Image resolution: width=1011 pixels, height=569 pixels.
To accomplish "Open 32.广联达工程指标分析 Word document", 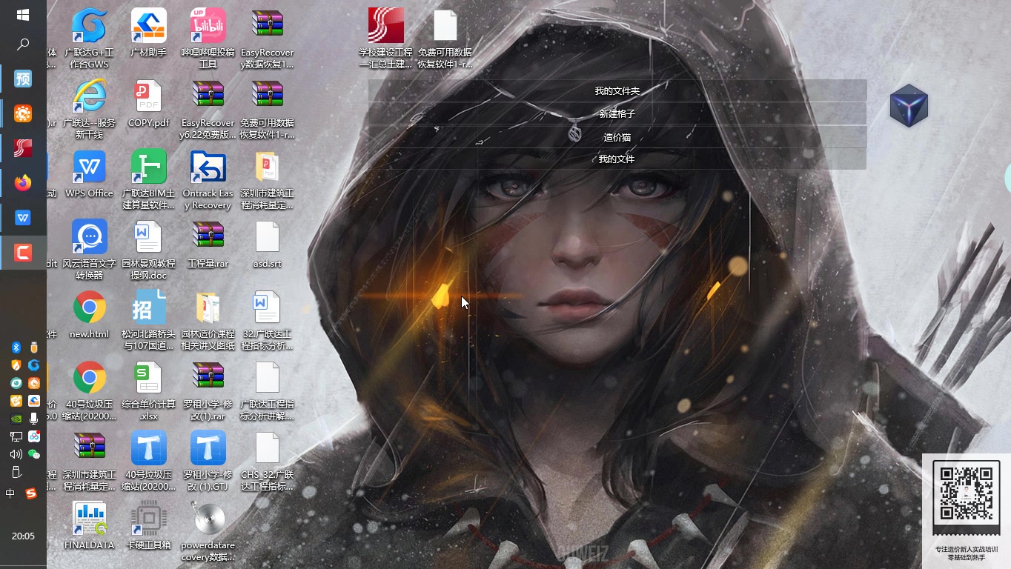I will coord(268,320).
